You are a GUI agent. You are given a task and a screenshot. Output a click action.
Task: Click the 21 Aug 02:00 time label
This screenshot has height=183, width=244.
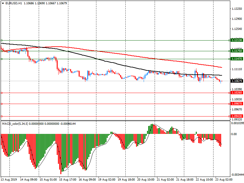(x=165, y=180)
